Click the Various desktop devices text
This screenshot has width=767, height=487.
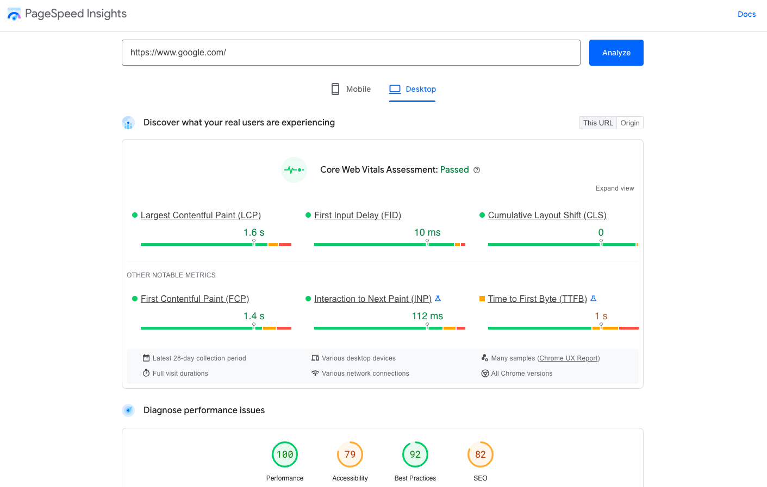pos(359,358)
